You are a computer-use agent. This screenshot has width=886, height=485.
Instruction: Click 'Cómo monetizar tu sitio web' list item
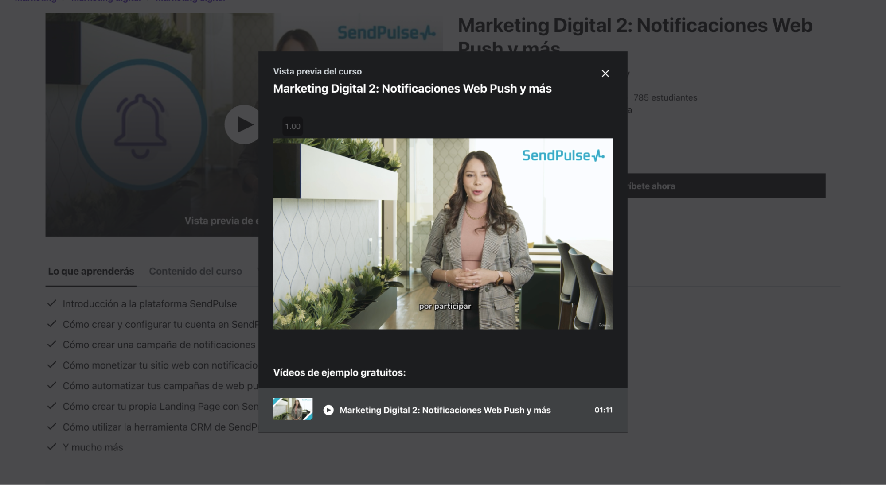160,365
